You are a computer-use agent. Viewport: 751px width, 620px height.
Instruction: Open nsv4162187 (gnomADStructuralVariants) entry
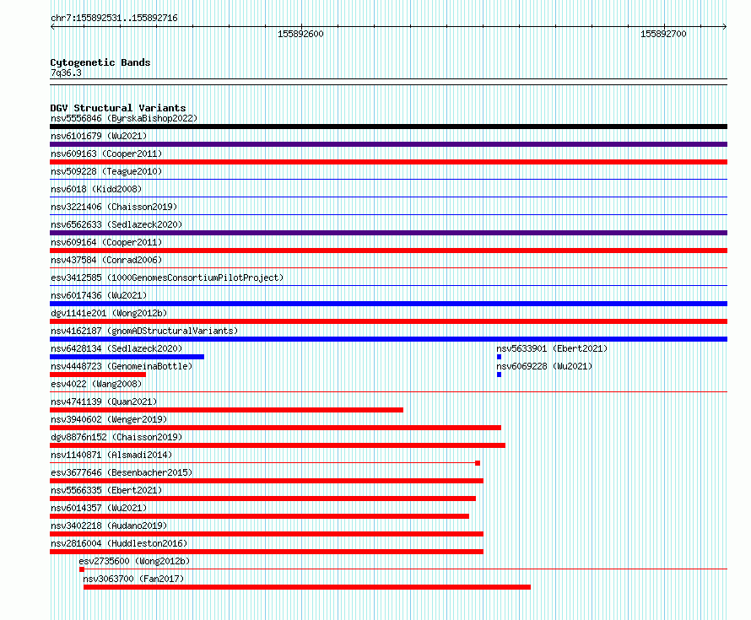tap(144, 331)
